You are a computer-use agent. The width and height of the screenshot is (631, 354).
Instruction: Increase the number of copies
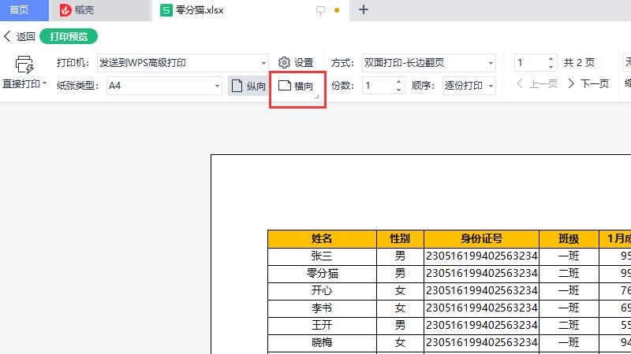tap(399, 82)
